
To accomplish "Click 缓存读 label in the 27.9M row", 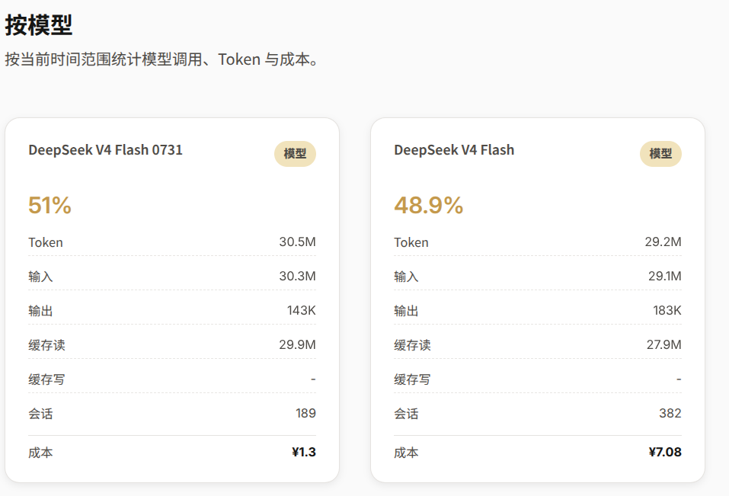I will 412,345.
